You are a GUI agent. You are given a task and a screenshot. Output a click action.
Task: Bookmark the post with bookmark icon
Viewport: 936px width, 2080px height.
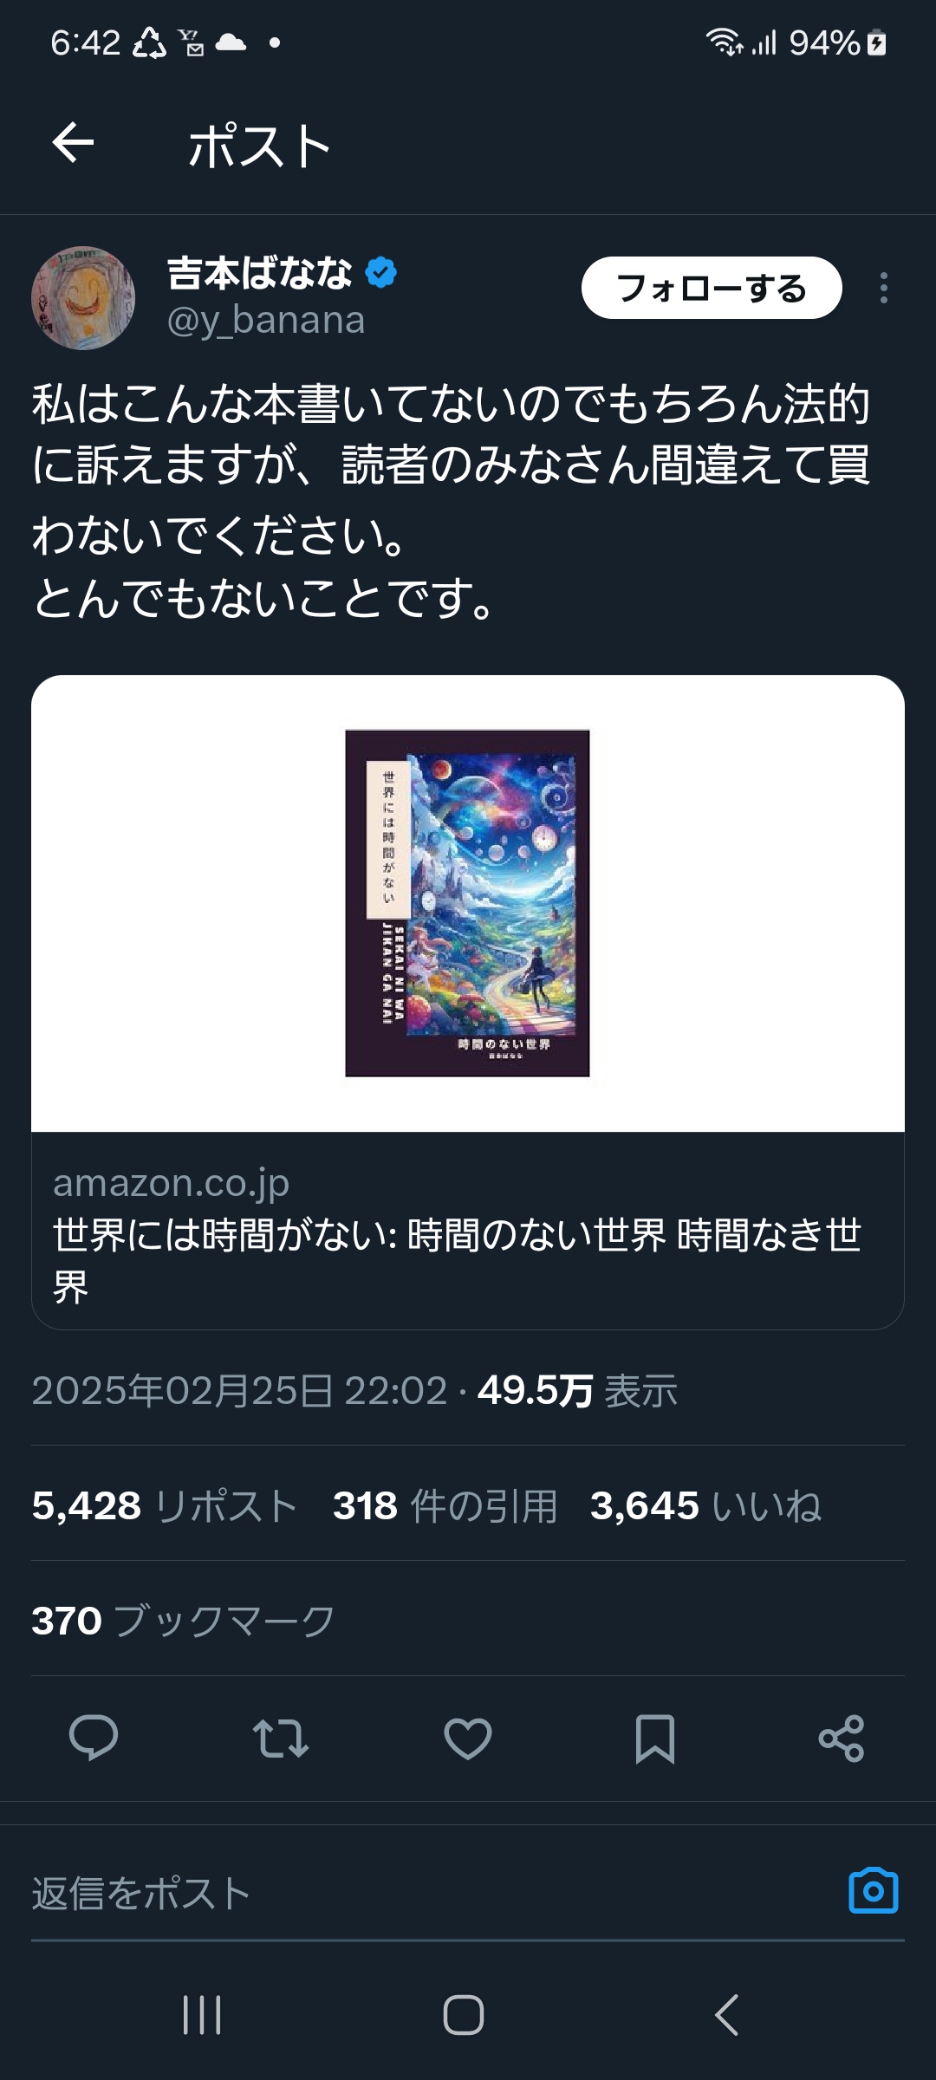(655, 1738)
